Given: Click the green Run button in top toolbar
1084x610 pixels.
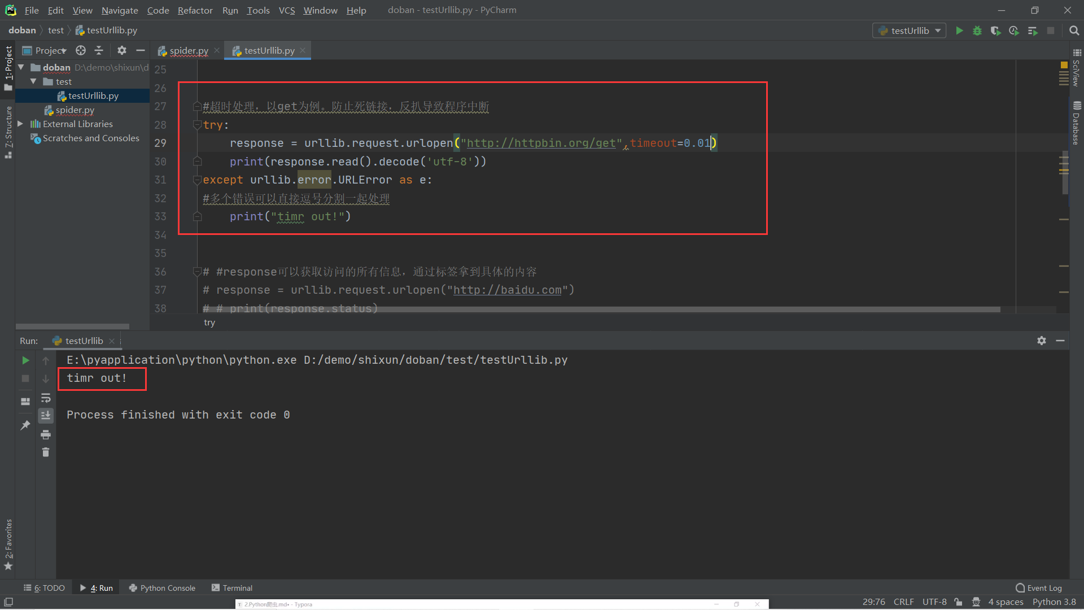Looking at the screenshot, I should pyautogui.click(x=959, y=30).
